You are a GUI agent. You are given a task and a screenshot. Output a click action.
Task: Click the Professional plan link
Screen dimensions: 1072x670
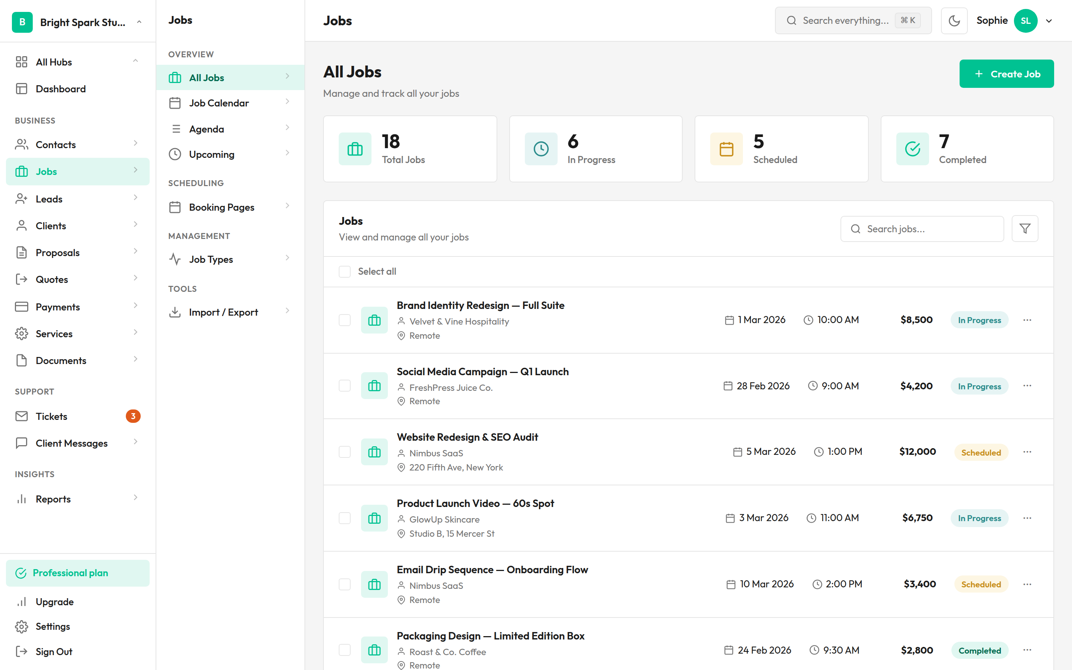pos(71,572)
